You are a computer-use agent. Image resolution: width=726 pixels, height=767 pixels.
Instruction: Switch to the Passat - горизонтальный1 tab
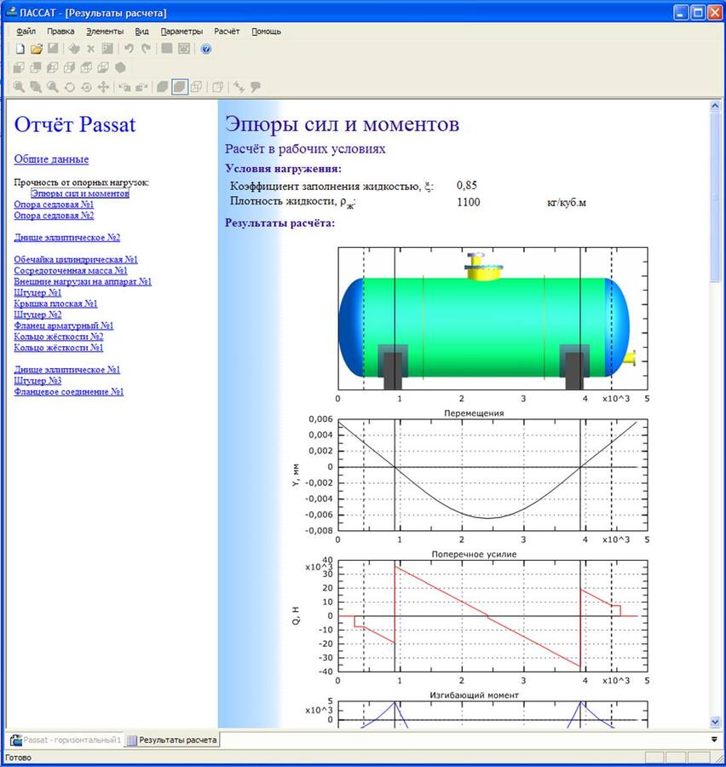66,740
